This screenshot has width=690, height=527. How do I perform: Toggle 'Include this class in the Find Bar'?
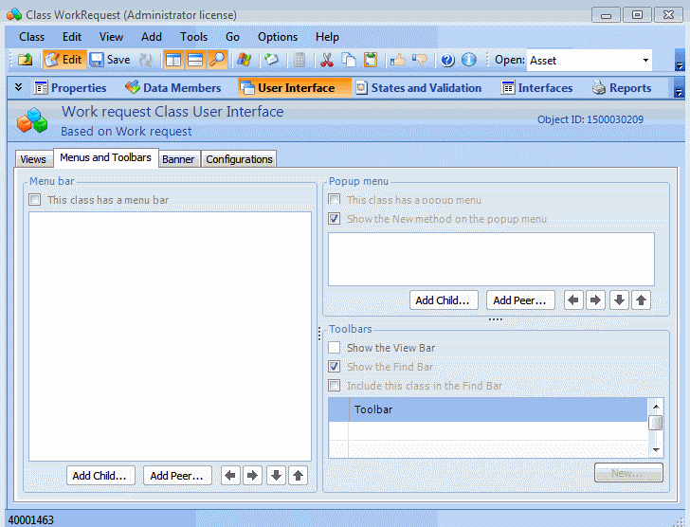(x=334, y=386)
